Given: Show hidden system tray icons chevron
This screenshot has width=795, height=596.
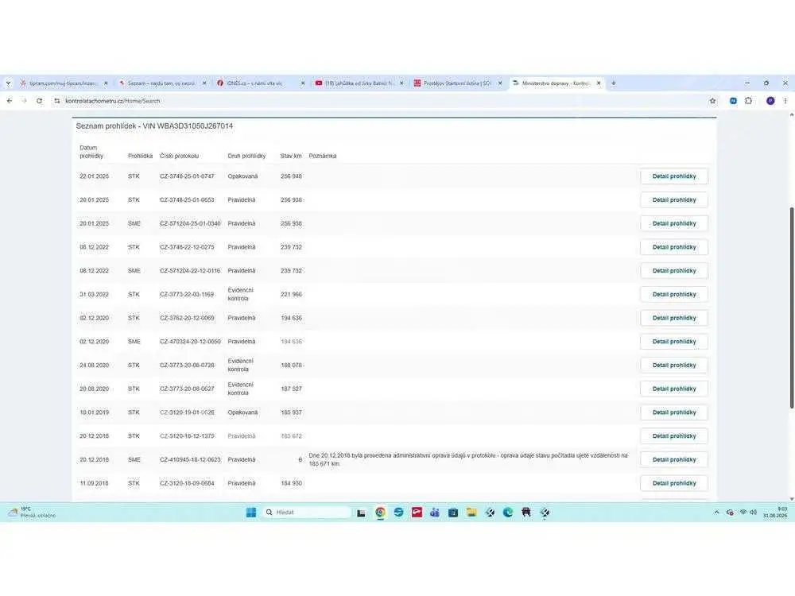Looking at the screenshot, I should click(716, 513).
